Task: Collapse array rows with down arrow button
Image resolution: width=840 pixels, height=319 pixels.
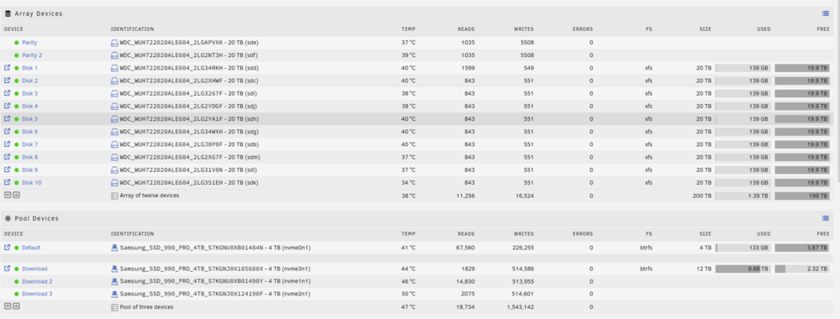Action: pyautogui.click(x=8, y=195)
